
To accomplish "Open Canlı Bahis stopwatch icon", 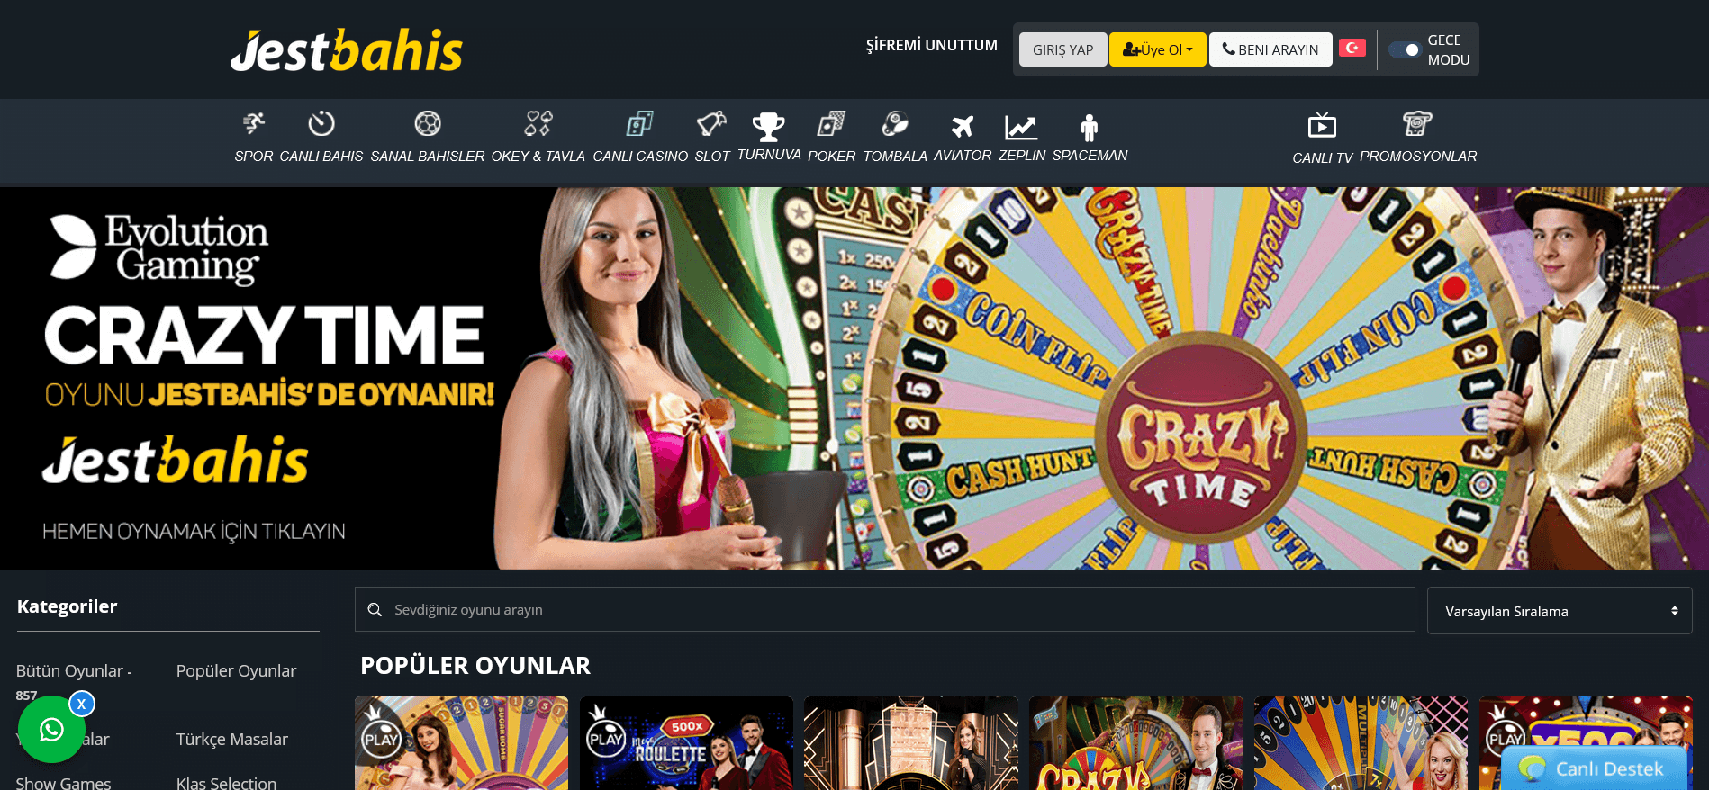I will tap(321, 123).
